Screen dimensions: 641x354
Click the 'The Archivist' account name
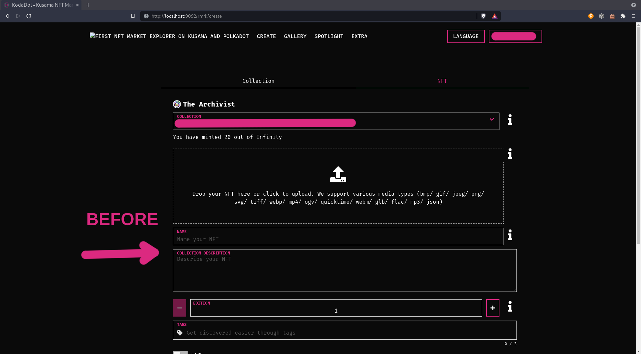click(x=209, y=104)
